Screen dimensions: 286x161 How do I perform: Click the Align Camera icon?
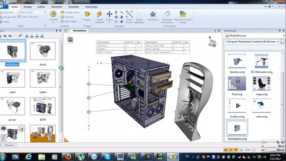[99, 14]
